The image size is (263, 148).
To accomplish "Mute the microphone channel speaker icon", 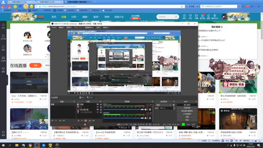I will pos(146,110).
